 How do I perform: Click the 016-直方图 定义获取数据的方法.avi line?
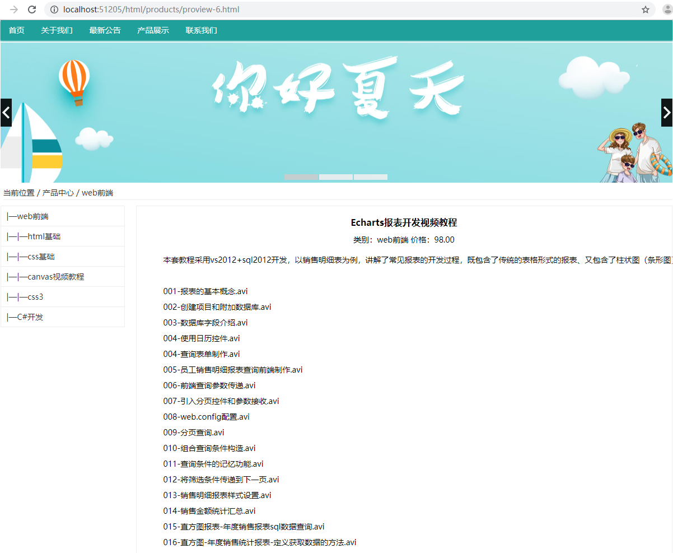point(260,542)
